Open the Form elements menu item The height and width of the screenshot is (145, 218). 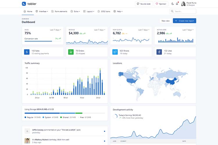[59, 11]
